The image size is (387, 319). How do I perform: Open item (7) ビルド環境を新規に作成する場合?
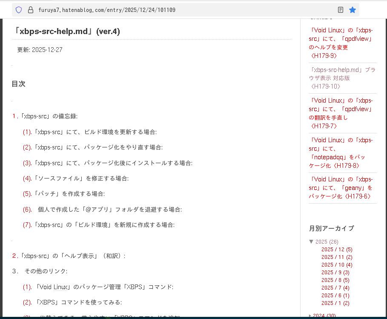tap(99, 225)
